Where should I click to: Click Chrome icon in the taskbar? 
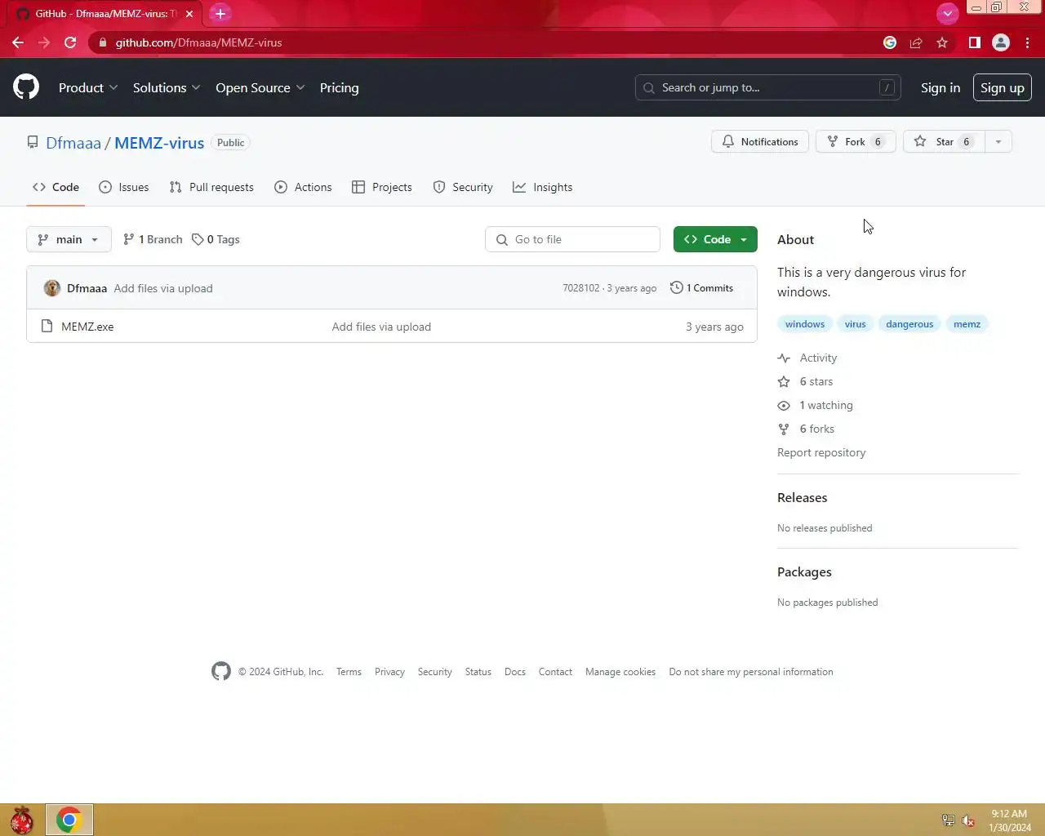tap(69, 820)
